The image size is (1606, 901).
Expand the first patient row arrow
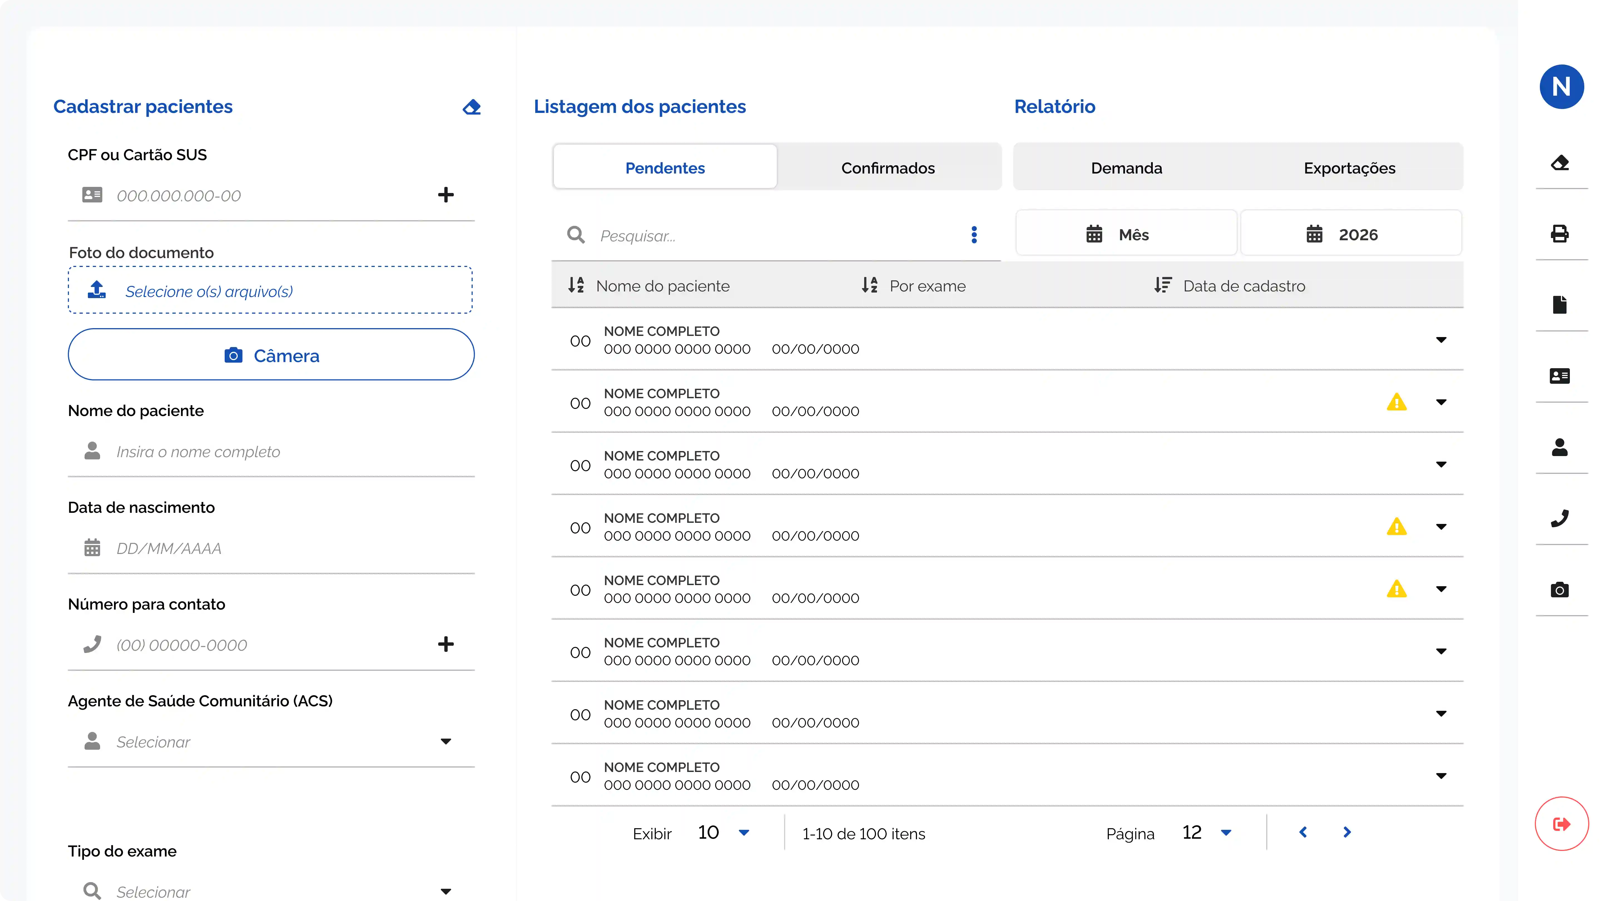(1441, 340)
